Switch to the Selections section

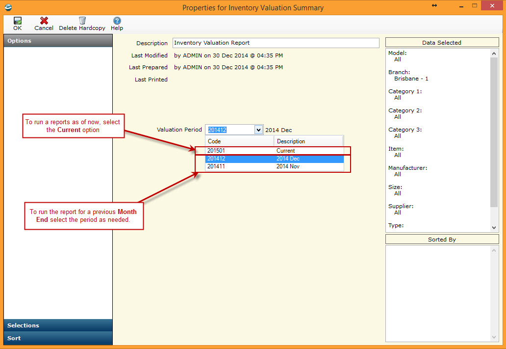[58, 325]
